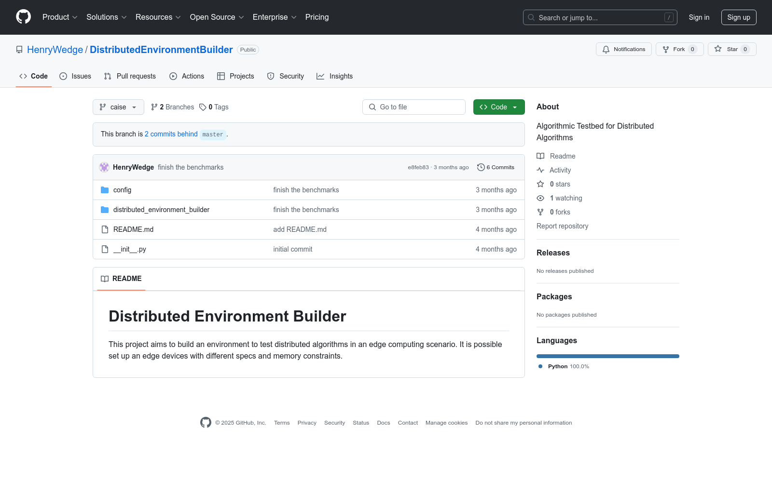Screen dimensions: 772x482
Task: Open the 2 commits behind link
Action: tap(171, 134)
